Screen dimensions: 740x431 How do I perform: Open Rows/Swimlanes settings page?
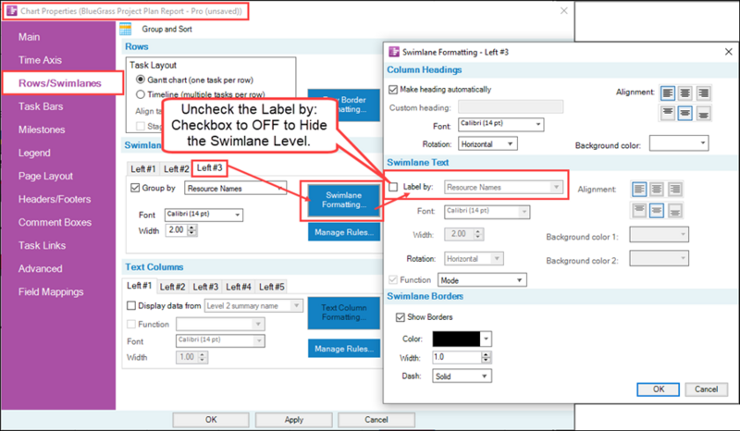[x=60, y=83]
